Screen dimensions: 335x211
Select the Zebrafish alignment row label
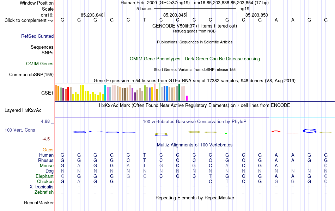44,192
